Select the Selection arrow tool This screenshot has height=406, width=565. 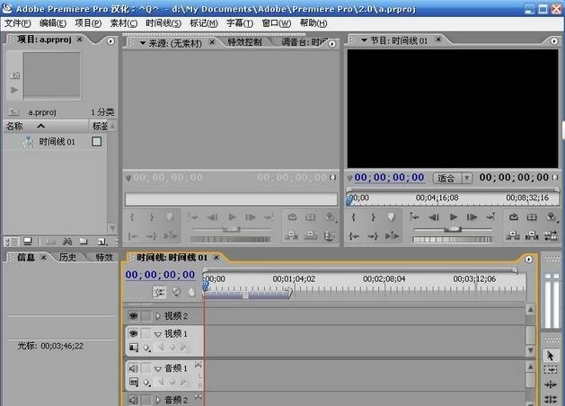point(551,356)
